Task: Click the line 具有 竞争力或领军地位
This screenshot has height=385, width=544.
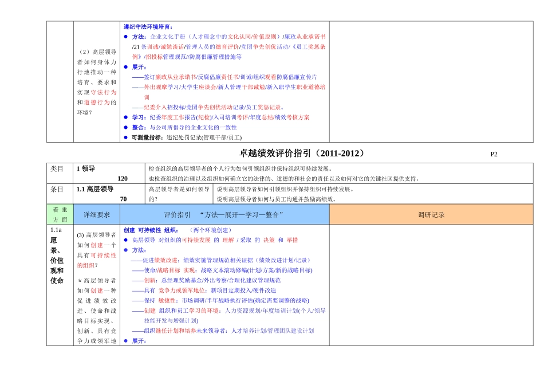Action: [204, 290]
